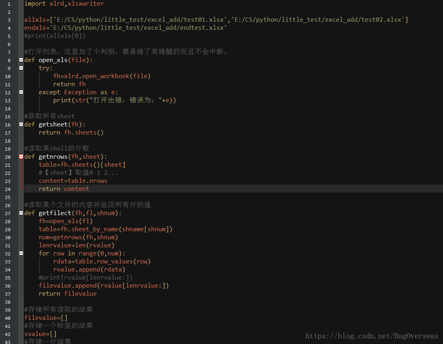
Task: Click the 'filevalue=[]' assignment
Action: 46,318
